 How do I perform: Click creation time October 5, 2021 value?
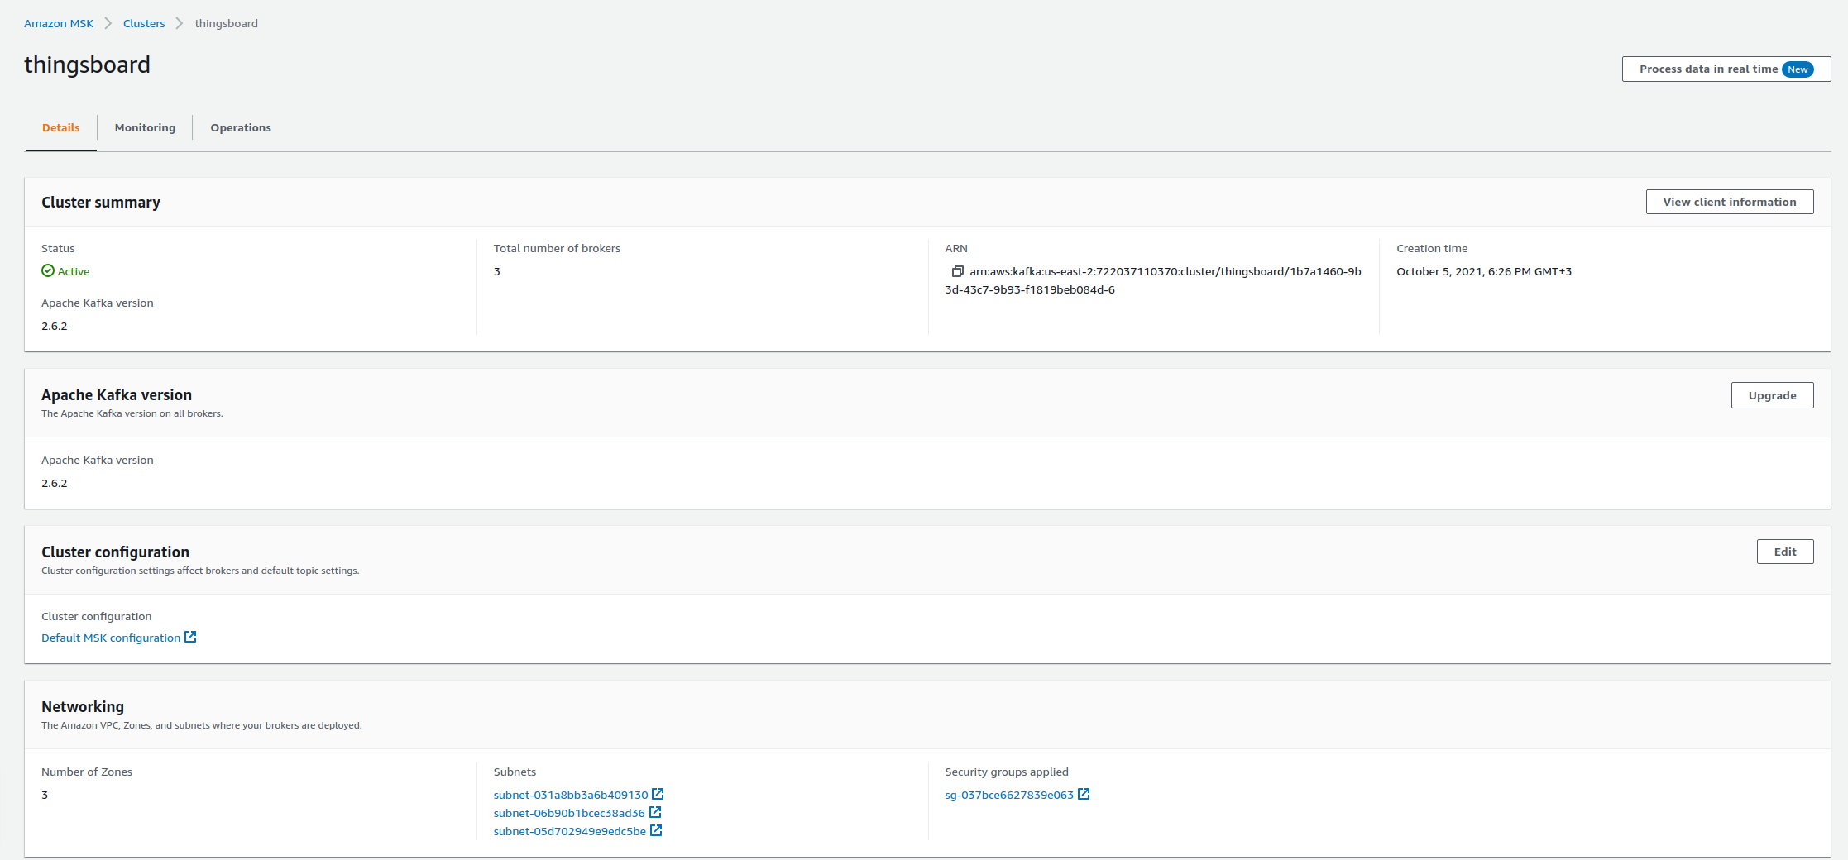coord(1484,271)
